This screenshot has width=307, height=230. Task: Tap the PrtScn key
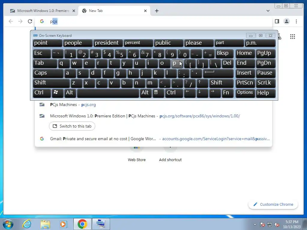point(245,83)
